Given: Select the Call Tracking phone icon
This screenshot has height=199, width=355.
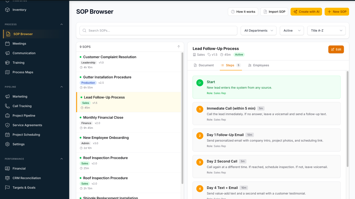Looking at the screenshot, I should pos(7,106).
